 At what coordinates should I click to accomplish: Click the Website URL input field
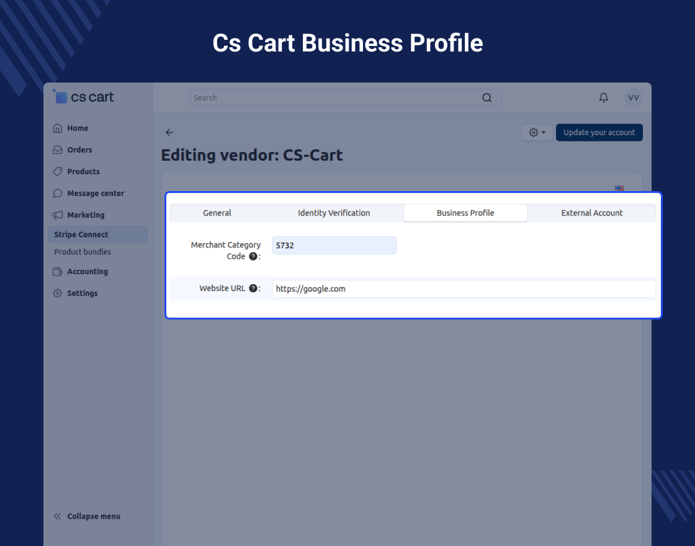click(464, 289)
